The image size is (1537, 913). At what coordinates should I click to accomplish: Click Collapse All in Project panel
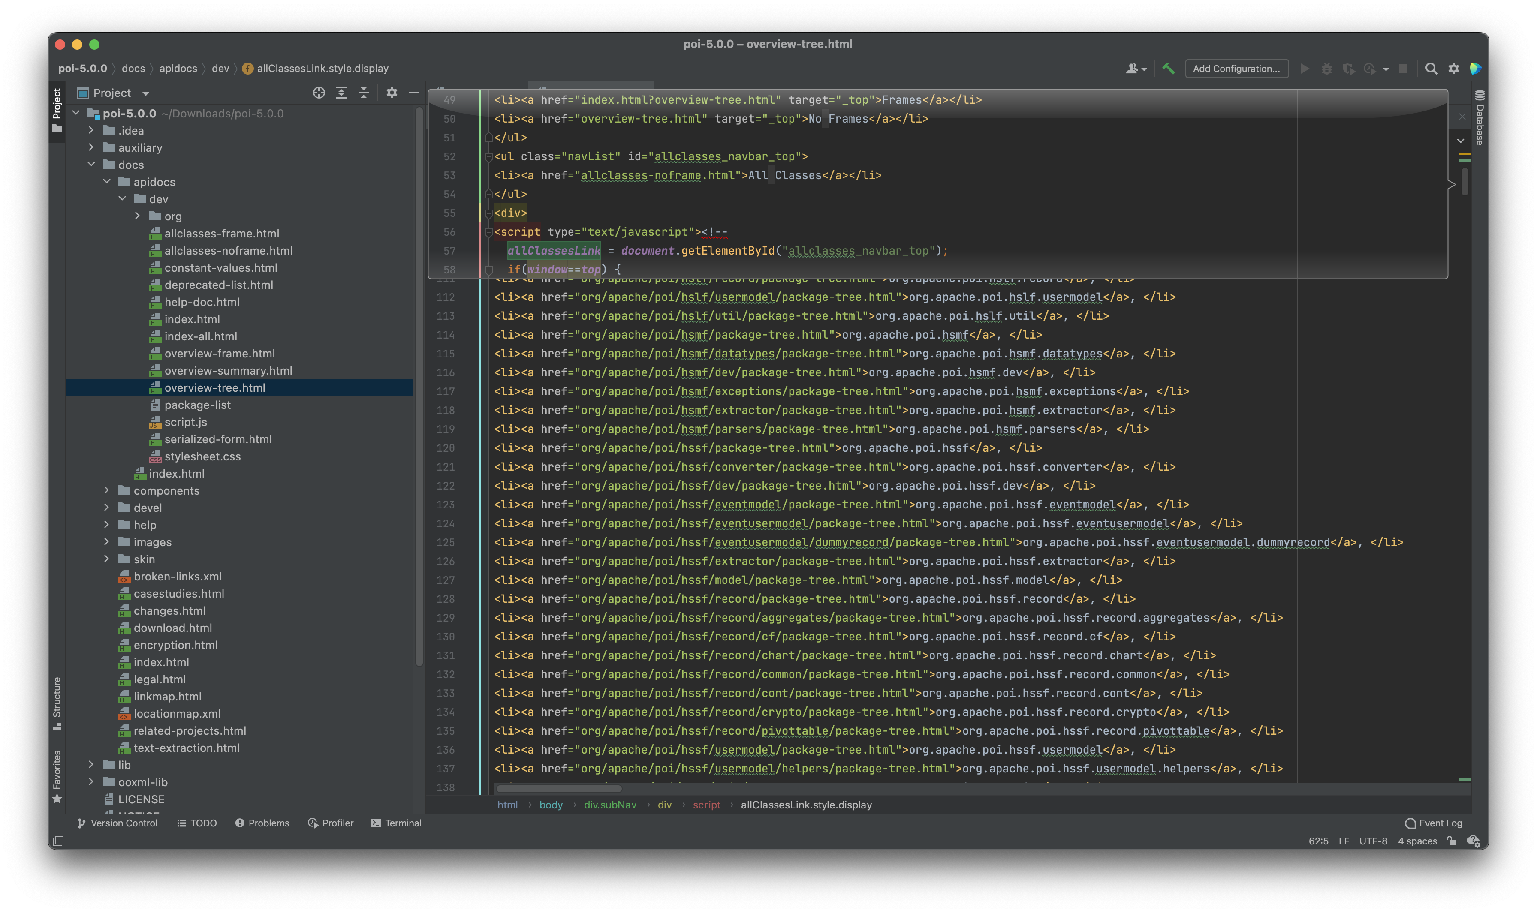pyautogui.click(x=364, y=93)
